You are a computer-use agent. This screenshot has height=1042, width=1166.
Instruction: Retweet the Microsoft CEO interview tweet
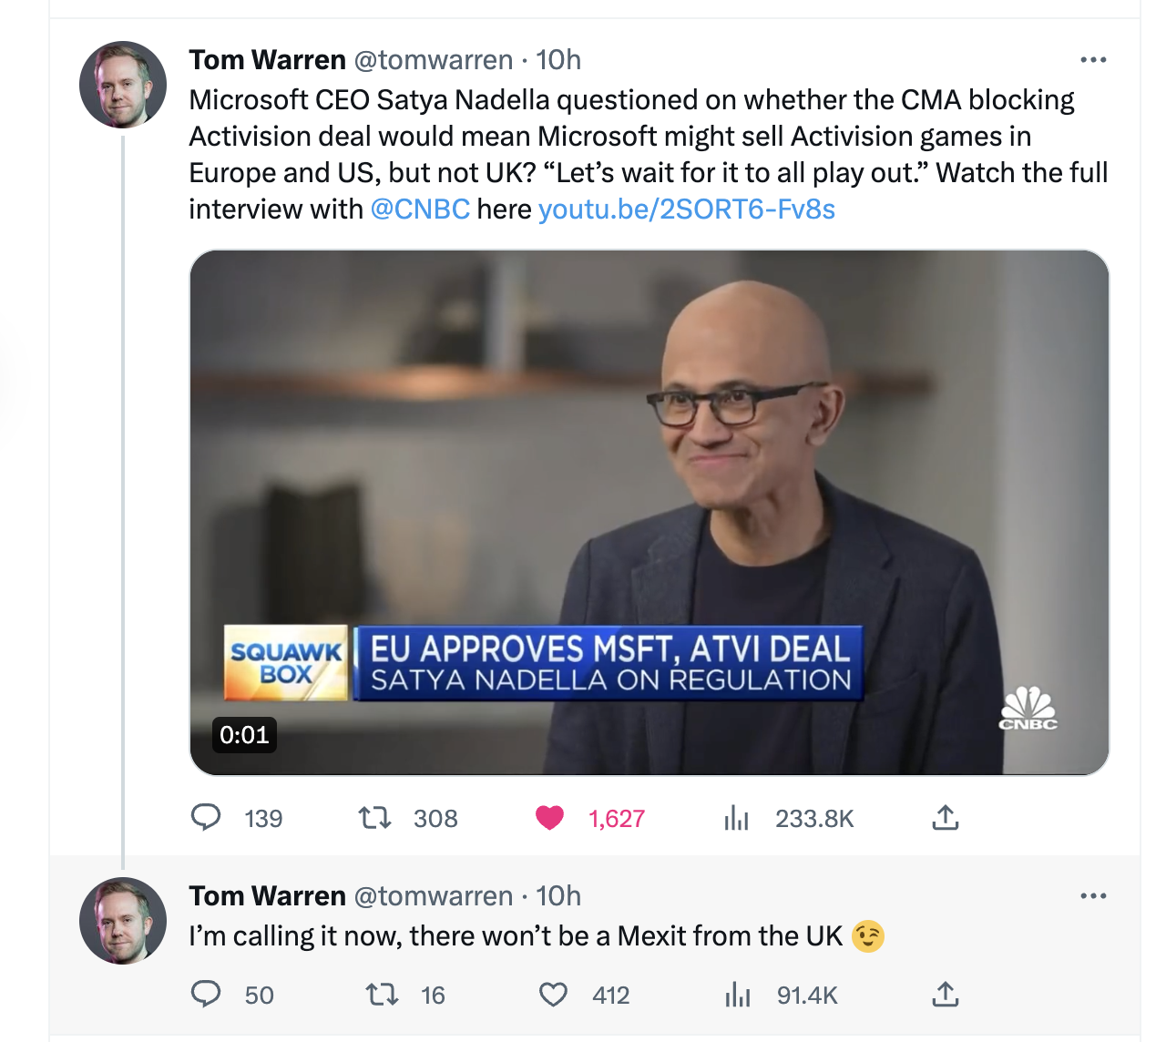[374, 817]
